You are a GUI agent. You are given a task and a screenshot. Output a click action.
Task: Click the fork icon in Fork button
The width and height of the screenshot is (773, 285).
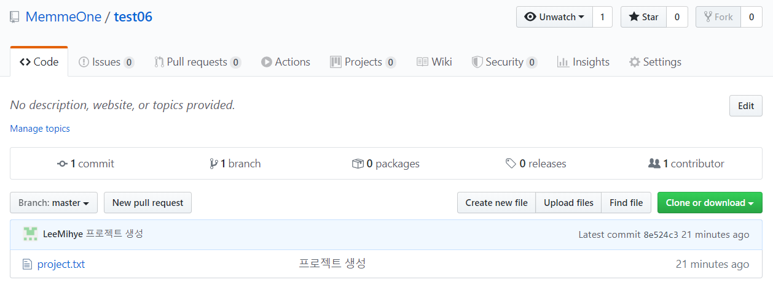tap(708, 17)
